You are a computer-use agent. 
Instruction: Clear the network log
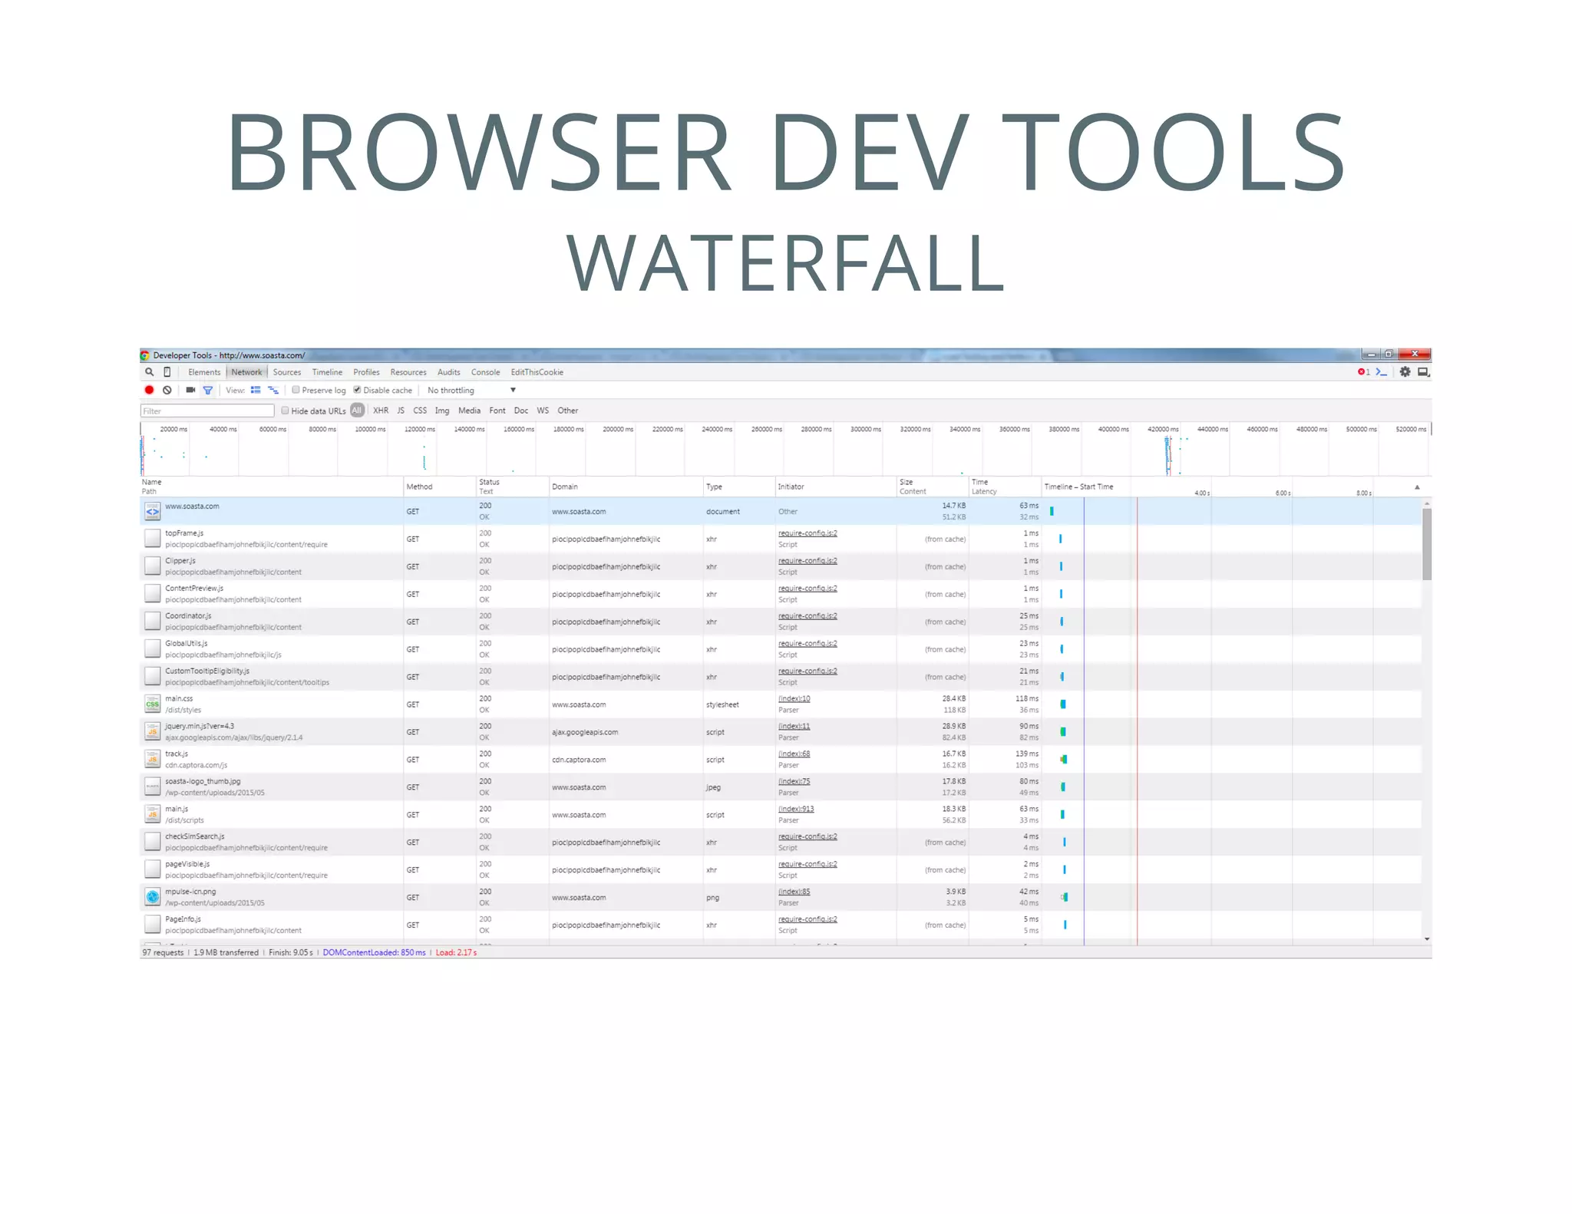pyautogui.click(x=167, y=390)
